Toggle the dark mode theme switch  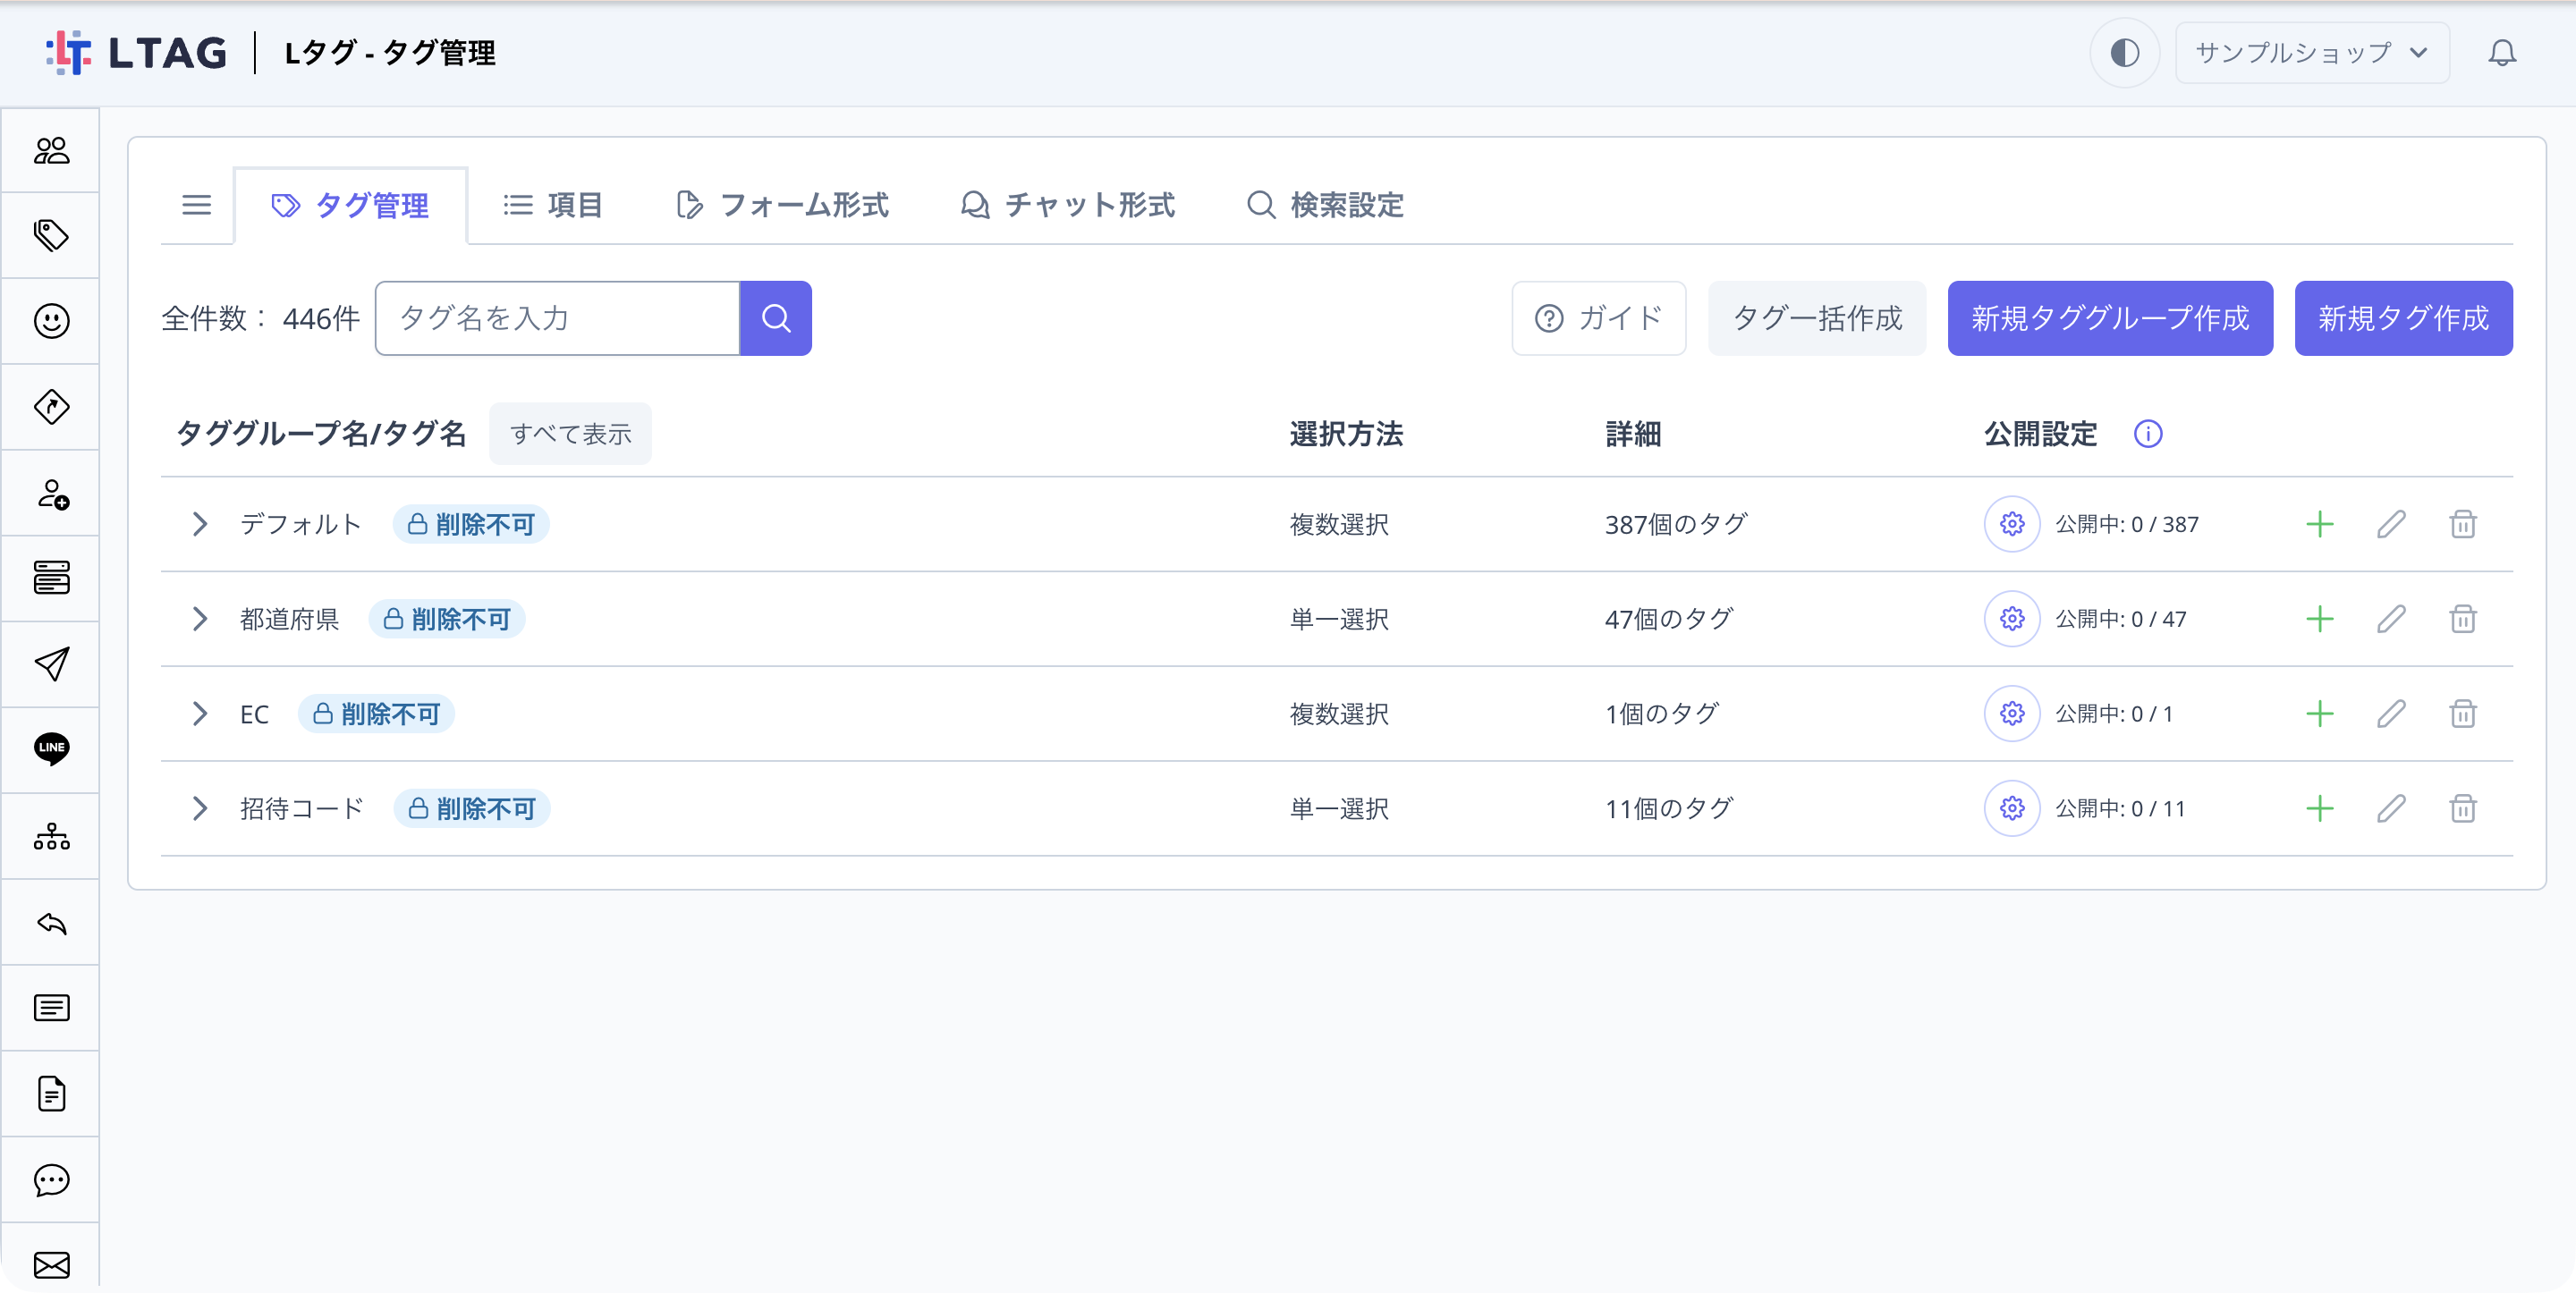coord(2124,52)
